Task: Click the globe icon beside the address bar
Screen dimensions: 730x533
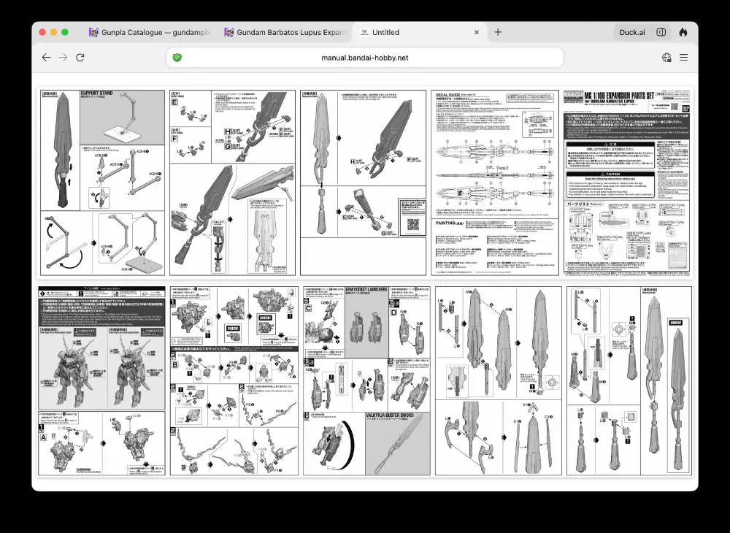Action: point(666,58)
